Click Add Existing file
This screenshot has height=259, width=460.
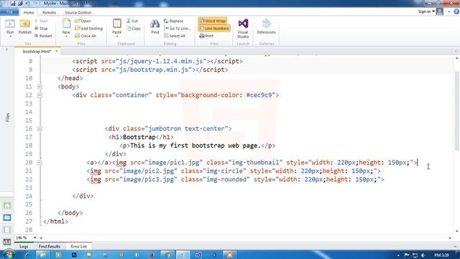click(x=88, y=29)
